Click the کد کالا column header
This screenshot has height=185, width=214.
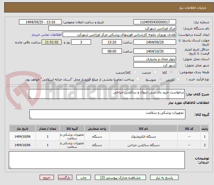[x=189, y=129]
